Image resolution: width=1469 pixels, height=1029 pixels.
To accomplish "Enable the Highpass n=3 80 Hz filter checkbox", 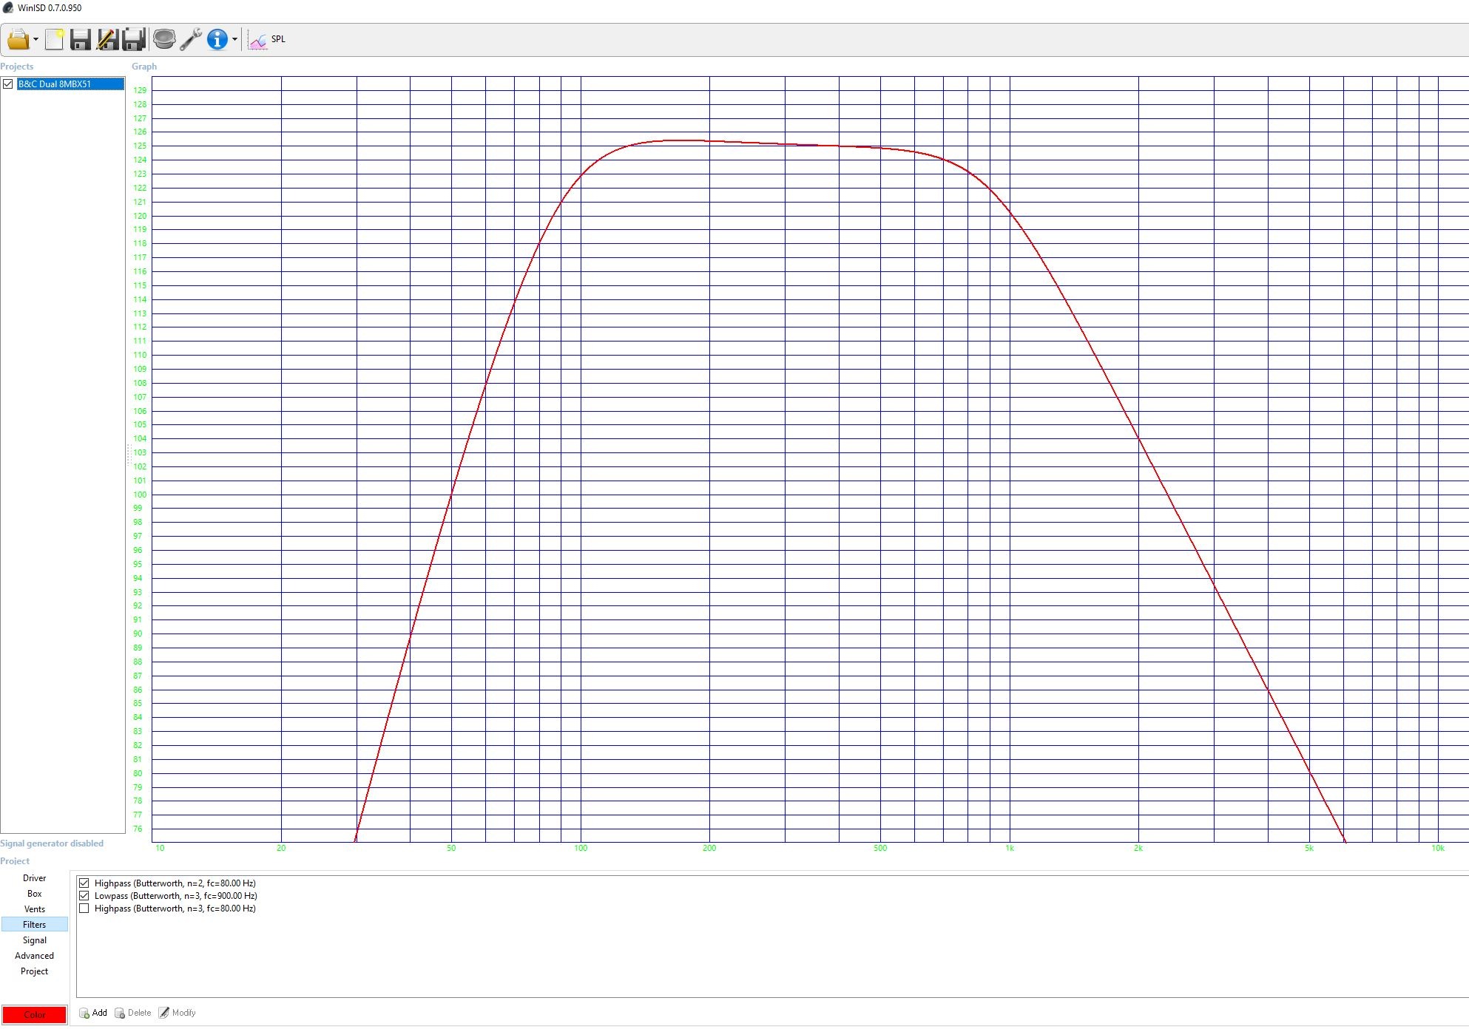I will point(84,909).
